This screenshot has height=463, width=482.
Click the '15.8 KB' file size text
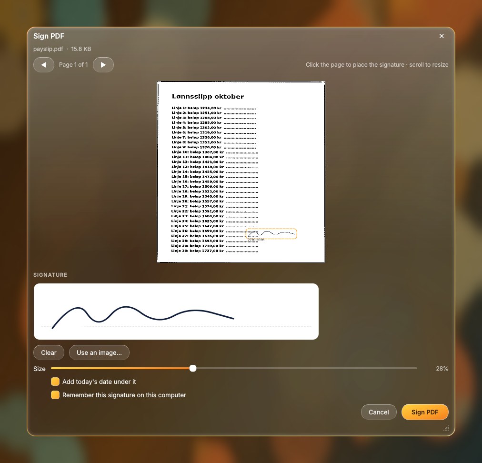(81, 49)
